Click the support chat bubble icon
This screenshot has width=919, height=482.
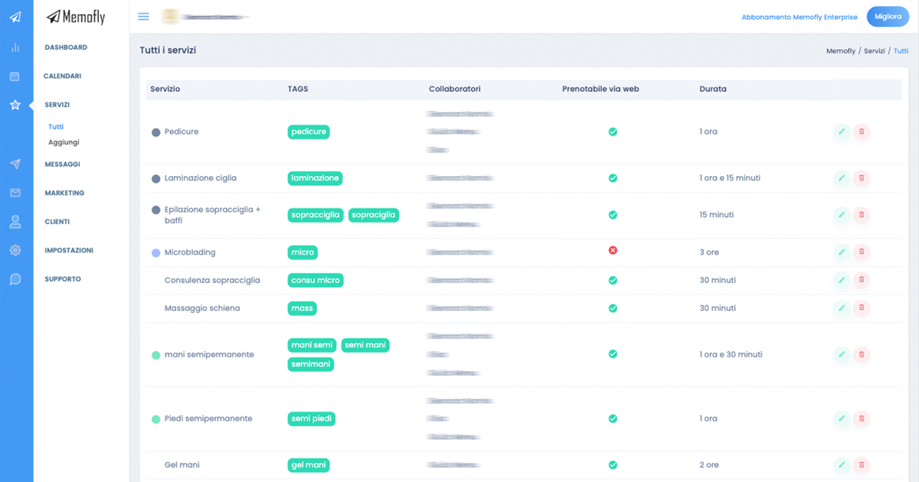pos(15,279)
